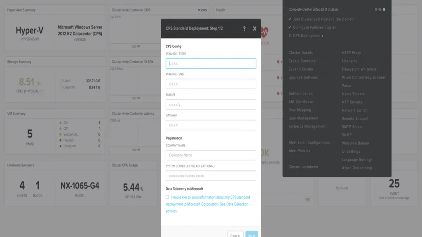The width and height of the screenshot is (422, 237).
Task: Click the Hyper-V hypervisor label
Action: click(x=29, y=30)
